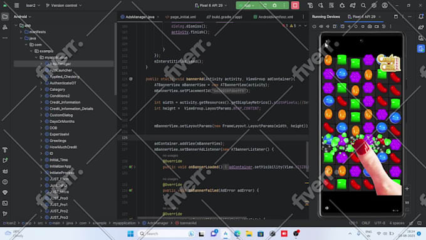Open the Version control dropdown
This screenshot has width=426, height=240.
(64, 6)
